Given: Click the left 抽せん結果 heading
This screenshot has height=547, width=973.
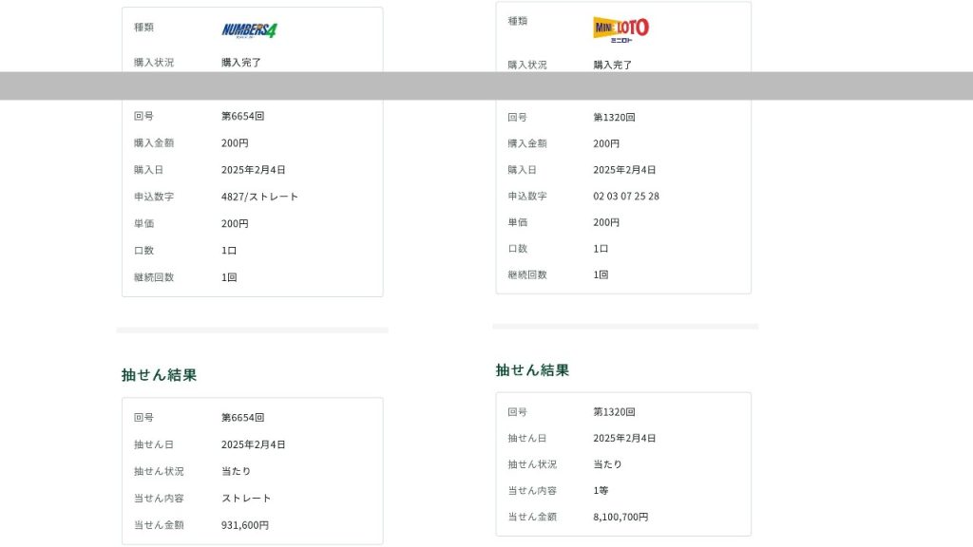Looking at the screenshot, I should 159,375.
